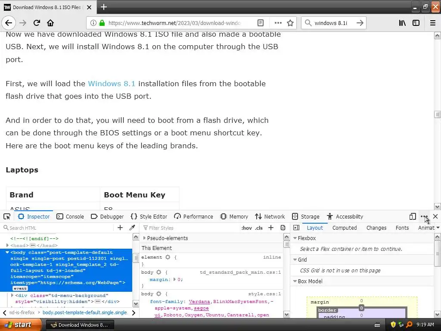Click the Search HTML field
The width and height of the screenshot is (441, 331).
click(59, 228)
